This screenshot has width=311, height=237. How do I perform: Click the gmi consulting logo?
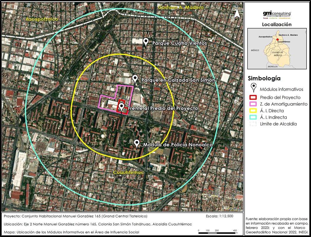[x=277, y=14]
